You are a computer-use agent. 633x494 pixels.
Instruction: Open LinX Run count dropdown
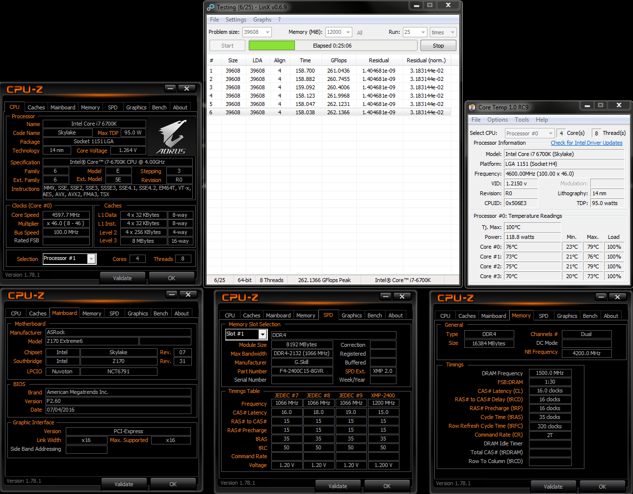423,32
